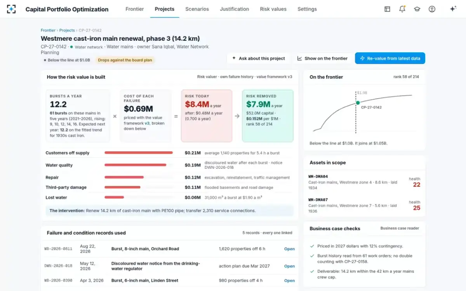The image size is (466, 291).
Task: Click action plan due Mar 2027
Action: click(244, 266)
